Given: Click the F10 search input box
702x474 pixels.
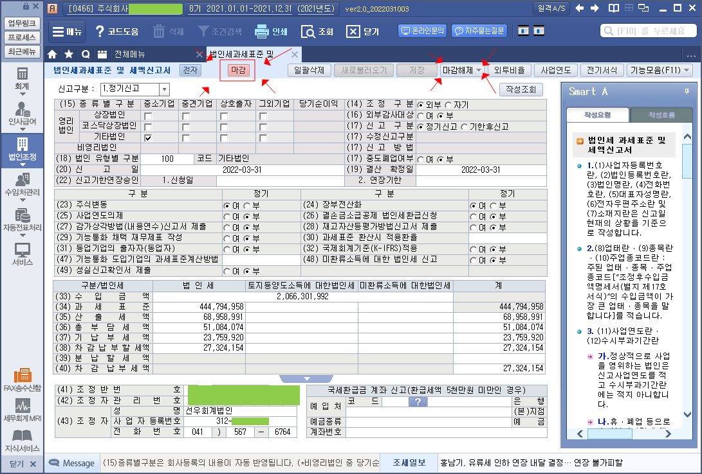Looking at the screenshot, I should click(649, 31).
